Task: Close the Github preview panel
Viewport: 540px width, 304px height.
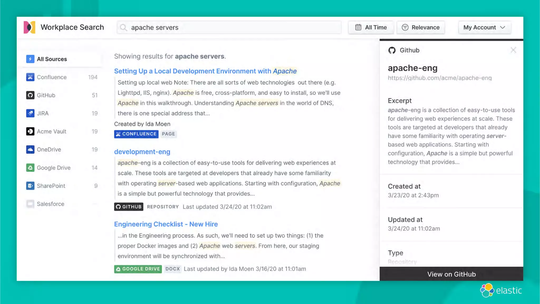Action: [x=513, y=50]
